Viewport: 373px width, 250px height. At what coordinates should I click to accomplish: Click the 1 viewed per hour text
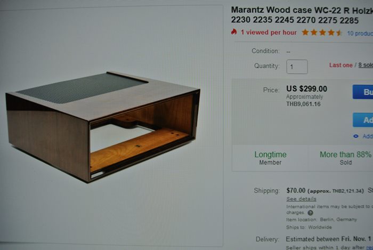tap(269, 33)
